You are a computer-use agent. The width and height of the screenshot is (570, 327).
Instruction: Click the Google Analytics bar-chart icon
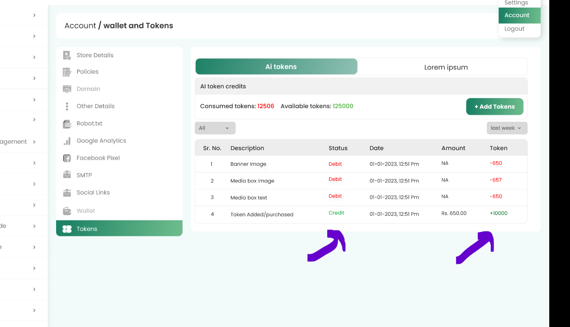pyautogui.click(x=67, y=141)
